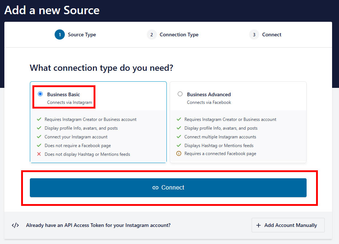Click 'Does not require a Facebook page' text

tap(78, 146)
